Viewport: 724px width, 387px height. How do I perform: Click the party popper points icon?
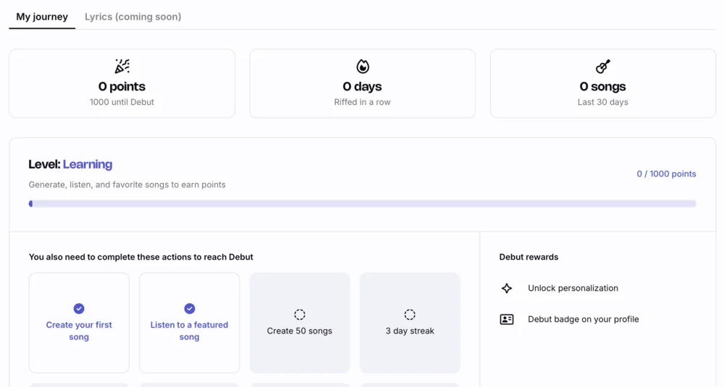click(x=122, y=67)
